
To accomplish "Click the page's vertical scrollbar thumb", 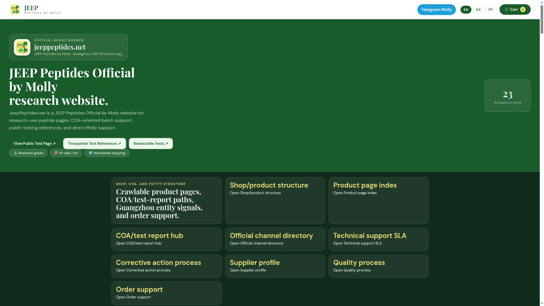I will [x=542, y=19].
